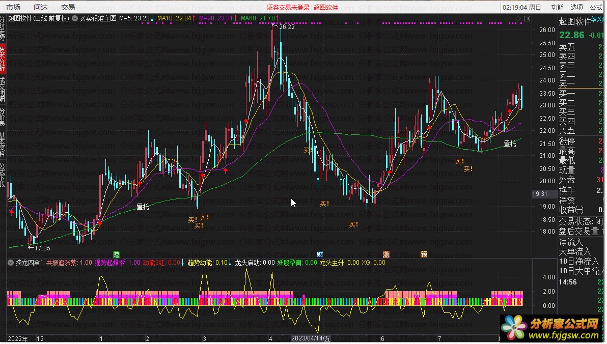Screen dimensions: 607x344
Task: Click the 里托 label near the July candles
Action: point(510,144)
